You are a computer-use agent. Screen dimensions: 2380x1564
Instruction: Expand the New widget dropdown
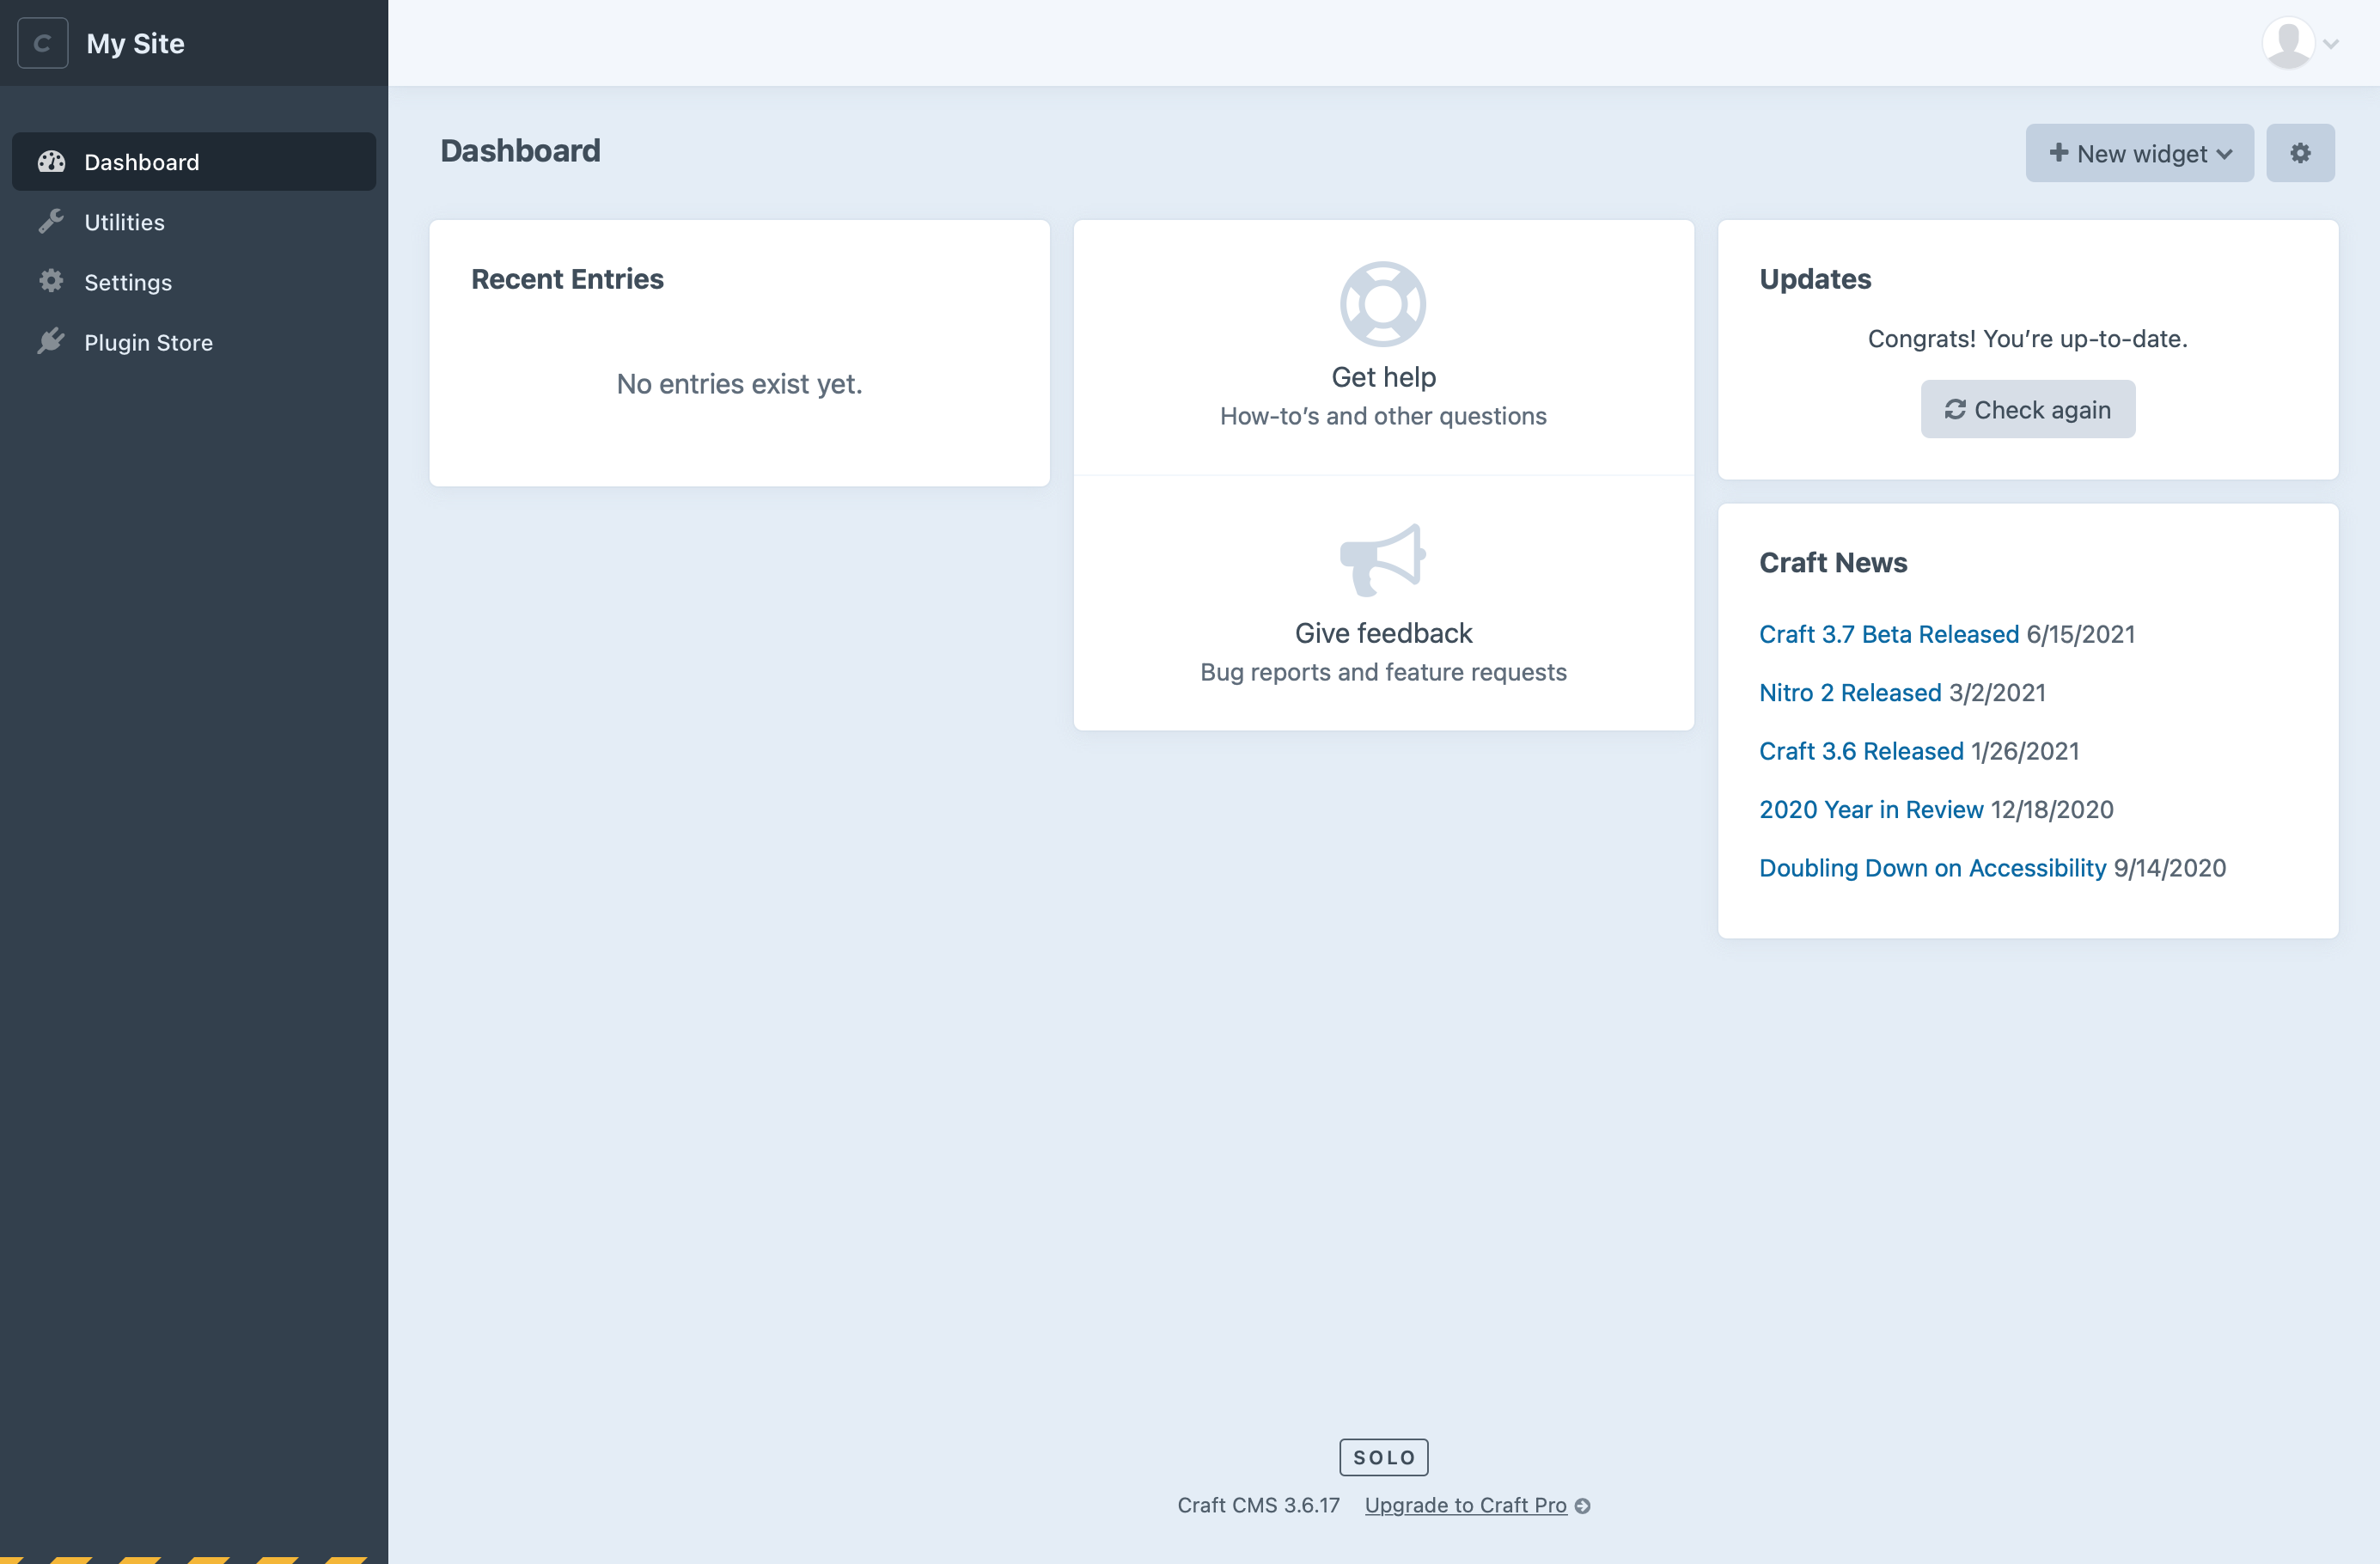point(2139,153)
